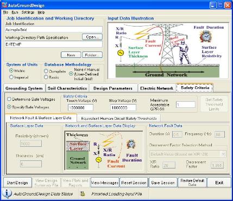
Task: Click the Exit button
Action: coord(219,183)
